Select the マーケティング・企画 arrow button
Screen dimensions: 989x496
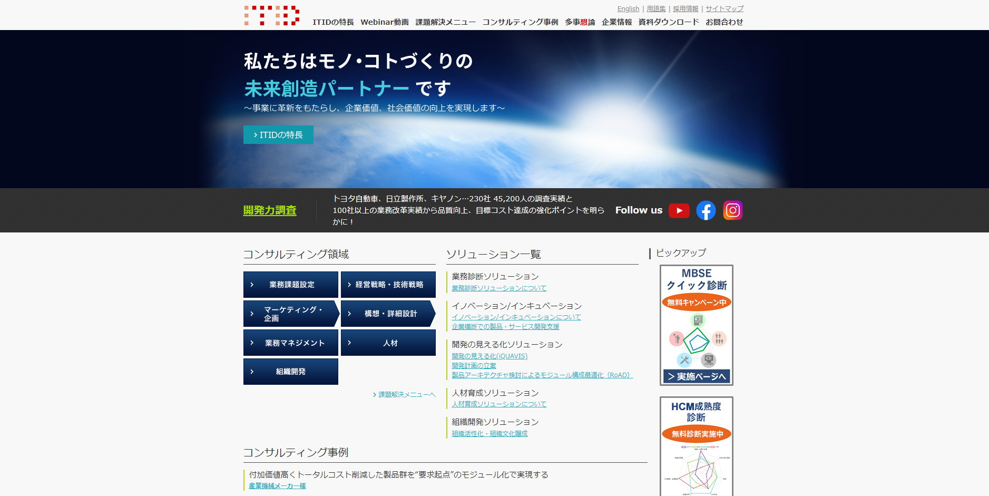point(291,314)
